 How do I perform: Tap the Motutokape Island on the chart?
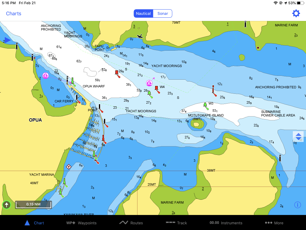tap(197, 124)
